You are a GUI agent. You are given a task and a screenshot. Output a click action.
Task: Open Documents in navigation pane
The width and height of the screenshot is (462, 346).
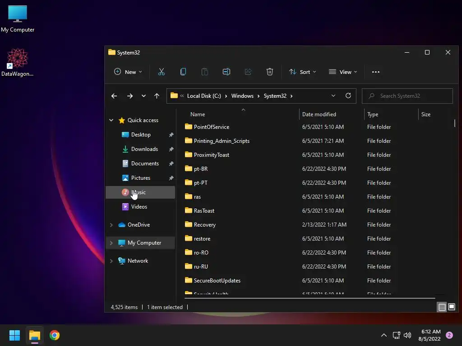(x=145, y=164)
